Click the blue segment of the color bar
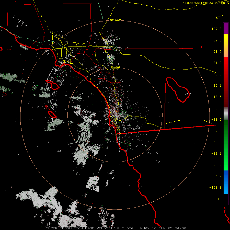 click(226, 182)
